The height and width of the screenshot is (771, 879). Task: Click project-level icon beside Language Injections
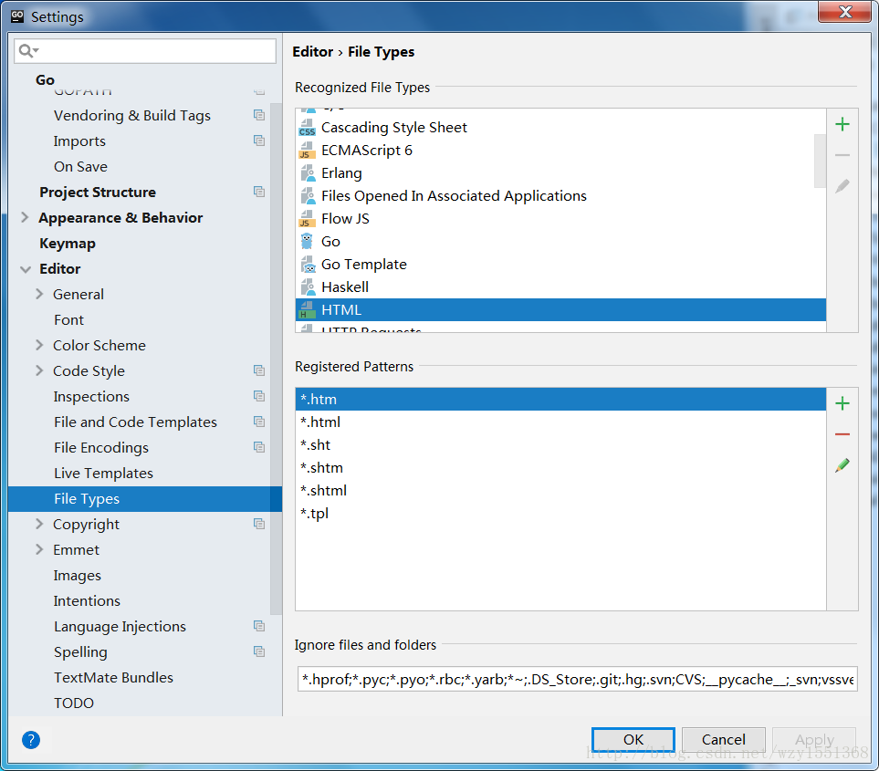pos(259,626)
